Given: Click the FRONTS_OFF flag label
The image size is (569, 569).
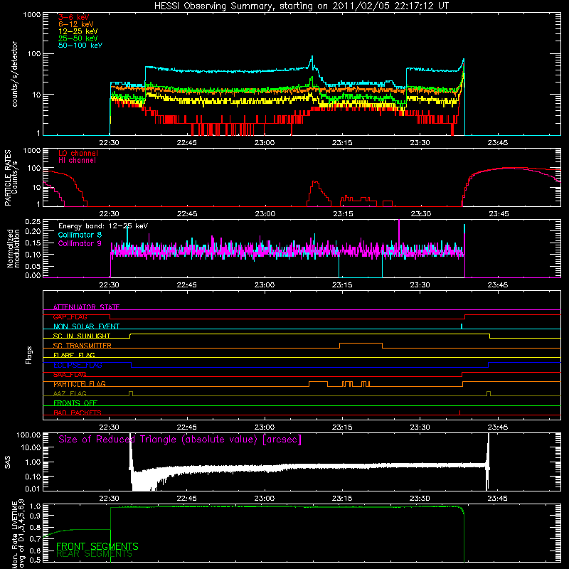Looking at the screenshot, I should tap(75, 403).
